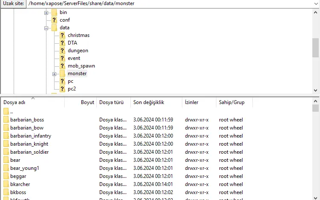The height and width of the screenshot is (200, 320).
Task: Click the conf folder question-mark icon
Action: [x=54, y=20]
